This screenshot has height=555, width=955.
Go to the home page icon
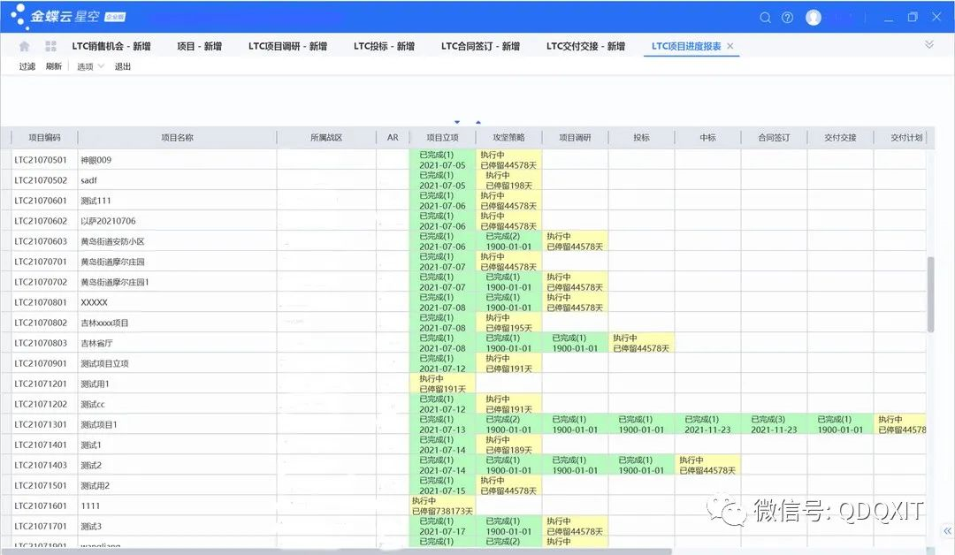coord(24,46)
